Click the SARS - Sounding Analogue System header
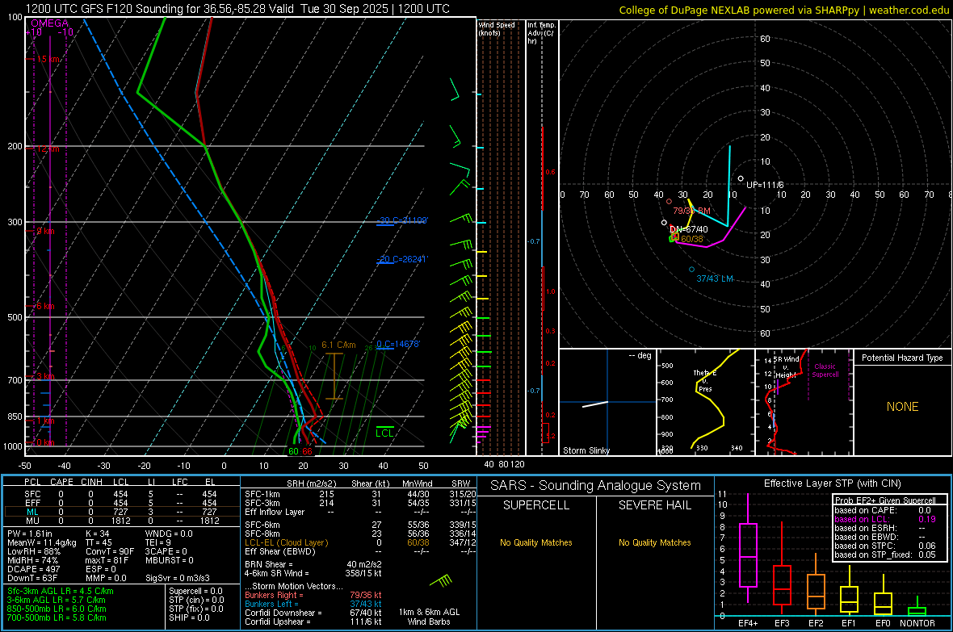Image resolution: width=953 pixels, height=632 pixels. tap(596, 486)
